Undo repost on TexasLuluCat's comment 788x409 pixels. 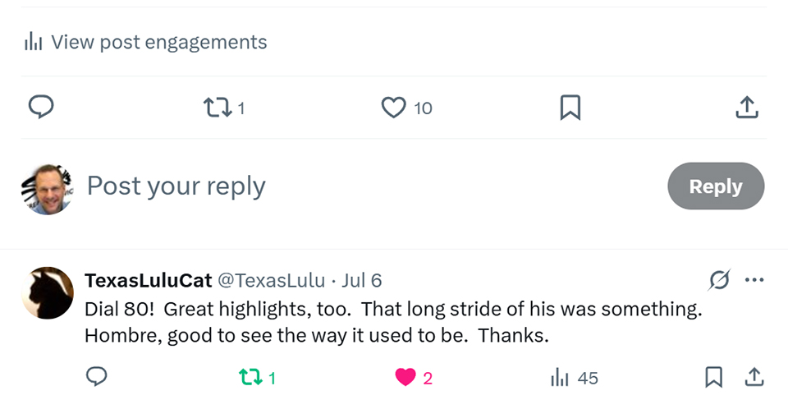[249, 378]
